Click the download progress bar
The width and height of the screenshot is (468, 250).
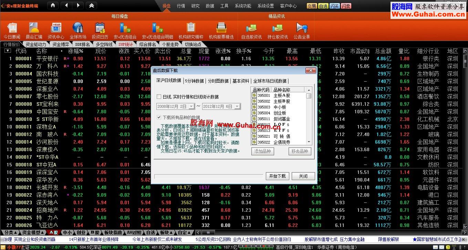[x=208, y=177]
